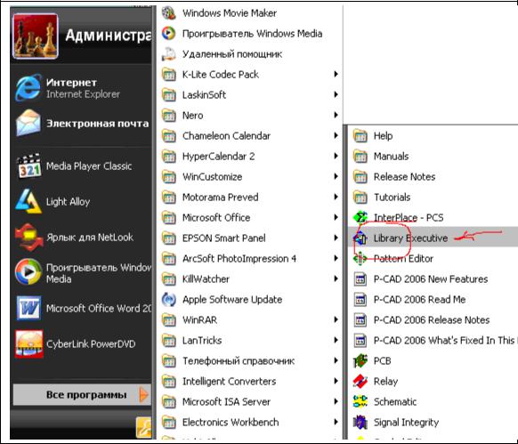Open P-CAD 2006 Read Me document
This screenshot has height=444, width=518.
pos(419,300)
